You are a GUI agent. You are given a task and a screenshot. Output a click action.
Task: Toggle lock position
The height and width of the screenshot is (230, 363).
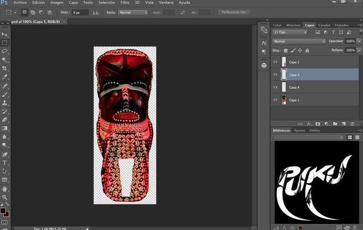coord(300,50)
